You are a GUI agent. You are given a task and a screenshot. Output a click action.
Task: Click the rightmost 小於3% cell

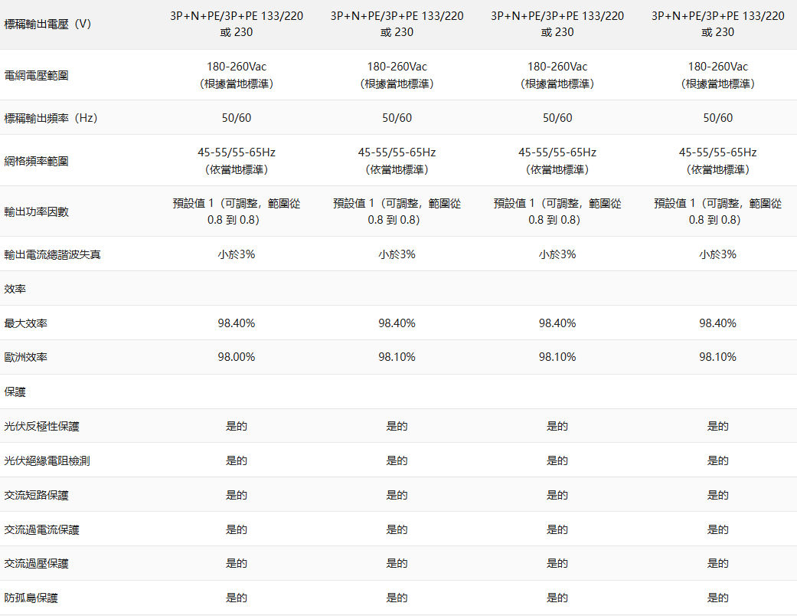click(717, 254)
